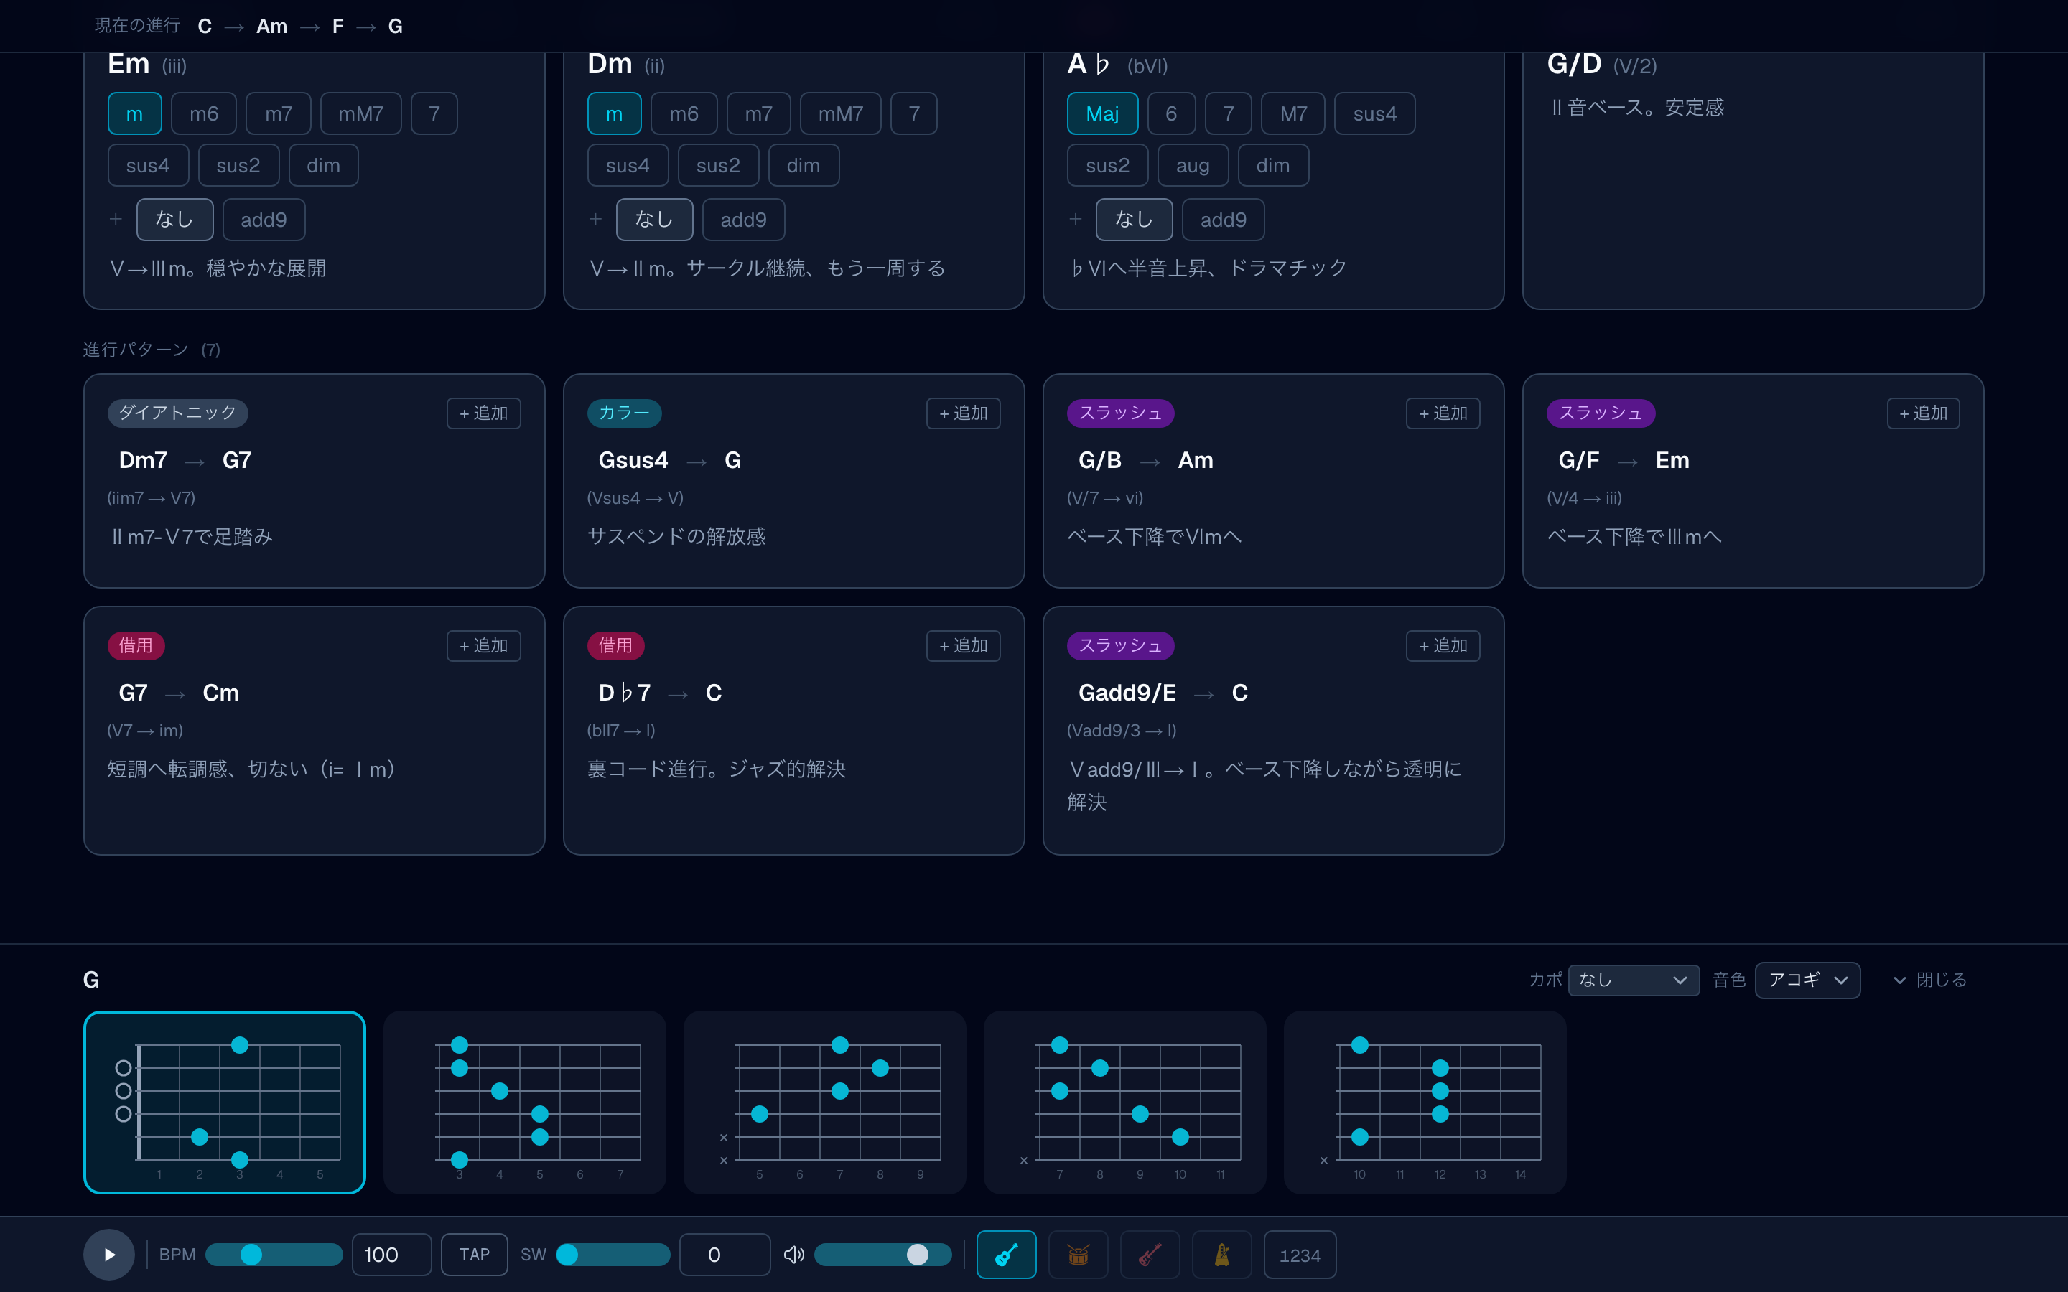Enable add9 tension on Dm
The width and height of the screenshot is (2068, 1292).
742,220
